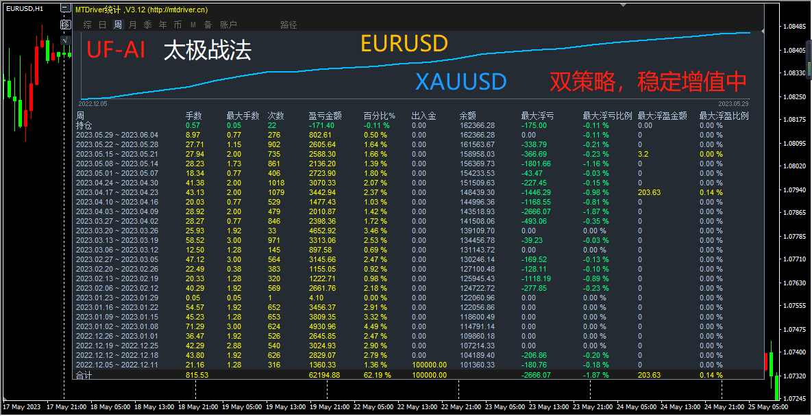The height and width of the screenshot is (416, 812).
Task: Click the 最大浮盈比例 column header
Action: pos(724,116)
